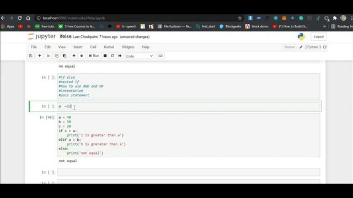Viewport: 353px width, 198px height.
Task: Restart kernel and run all fast-forward icon
Action: point(120,56)
